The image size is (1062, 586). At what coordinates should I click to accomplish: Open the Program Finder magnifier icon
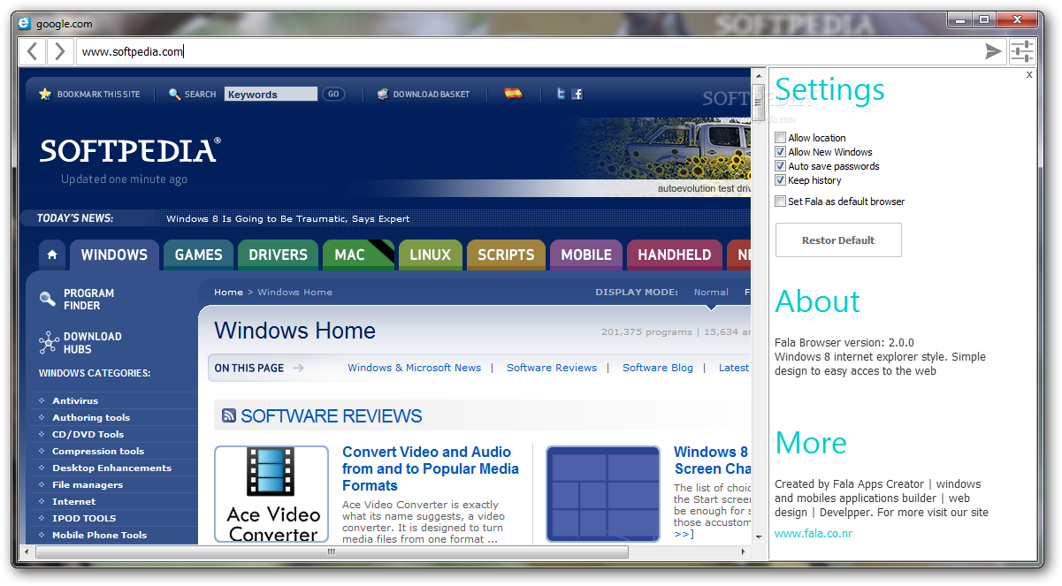[x=48, y=299]
